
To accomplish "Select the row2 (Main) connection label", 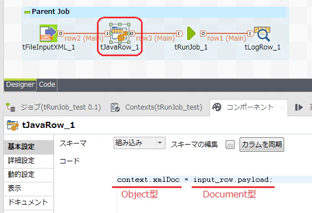I will click(x=84, y=38).
